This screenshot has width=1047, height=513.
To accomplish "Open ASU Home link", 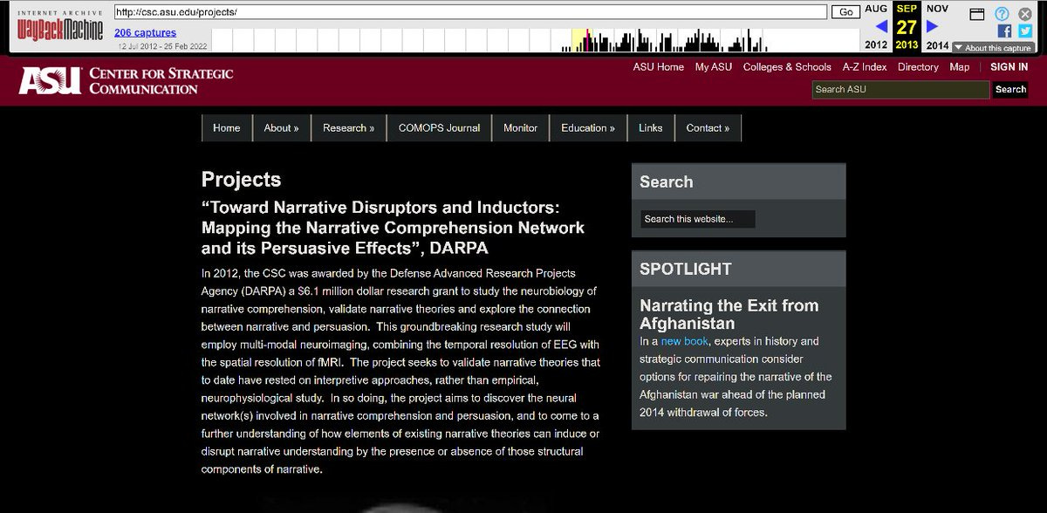I will 659,67.
